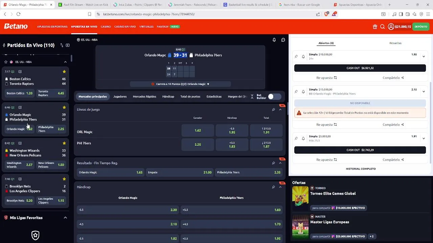Click the sort arrows icon in Partidos En Vivo
Viewport: 433px width, 243px height.
62,45
